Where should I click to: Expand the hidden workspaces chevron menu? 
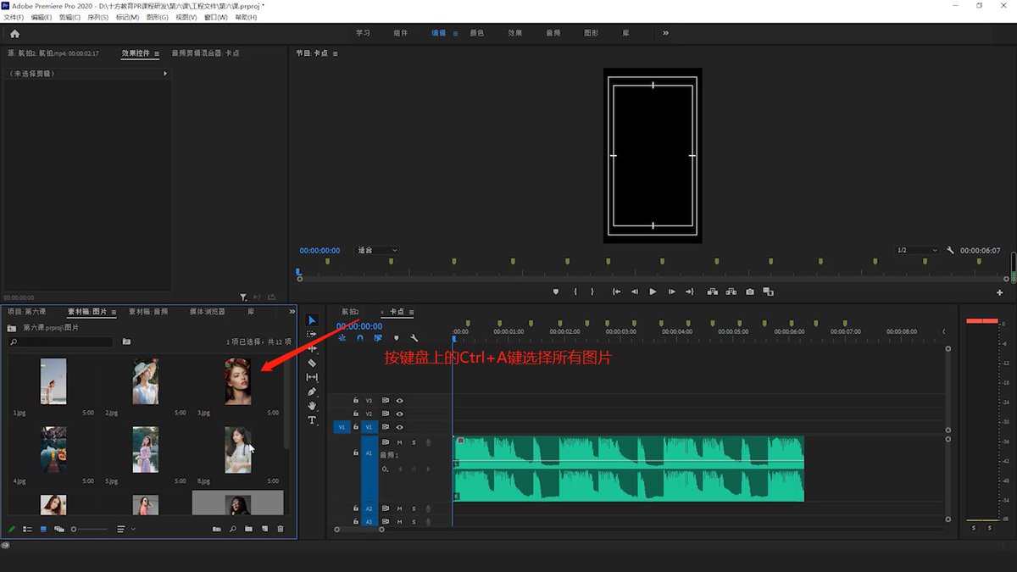[665, 33]
